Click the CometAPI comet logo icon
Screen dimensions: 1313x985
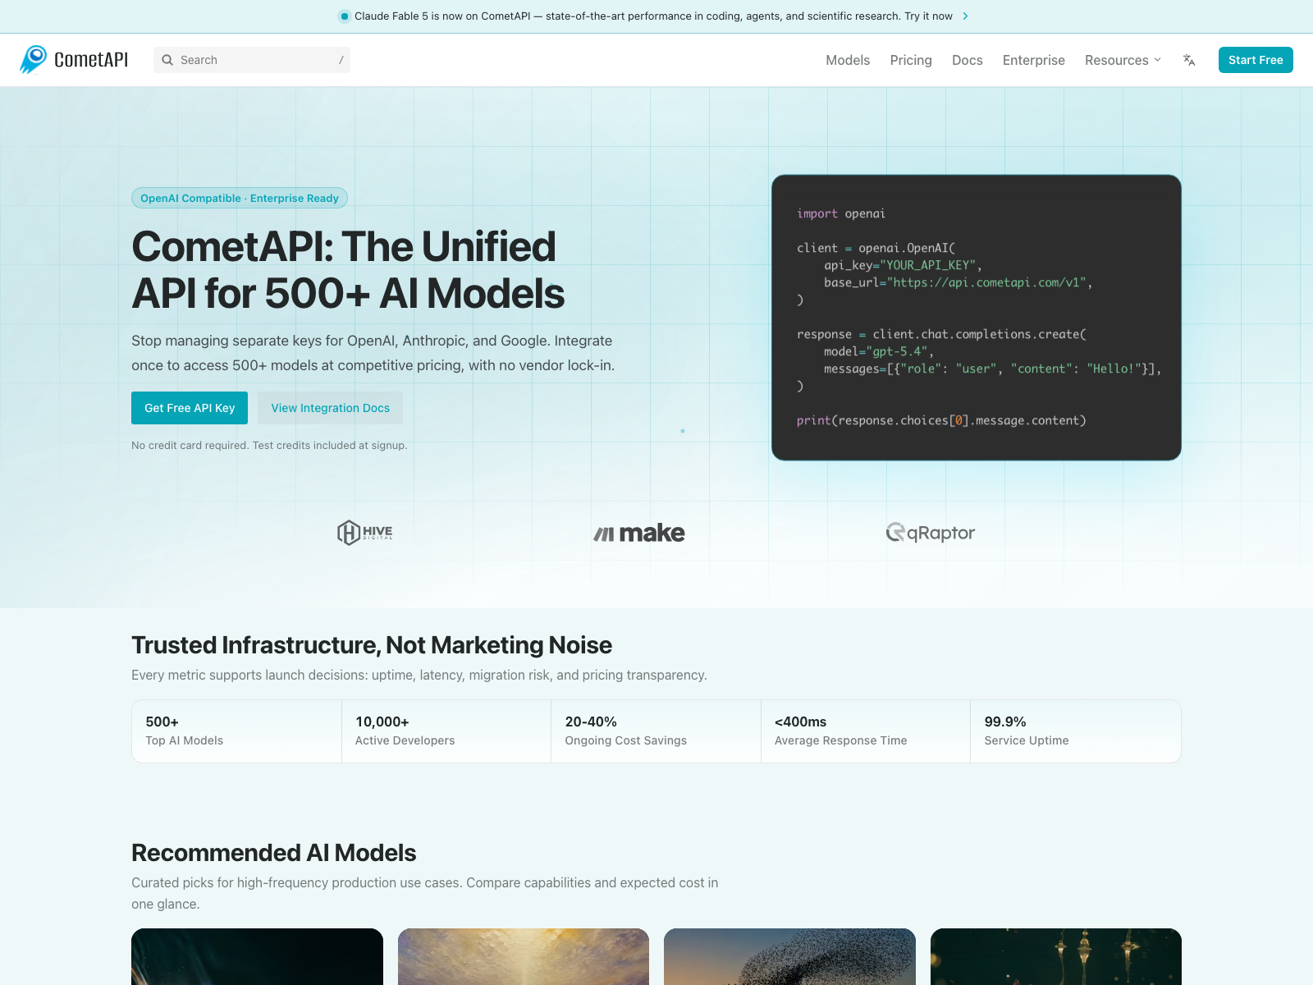tap(34, 60)
